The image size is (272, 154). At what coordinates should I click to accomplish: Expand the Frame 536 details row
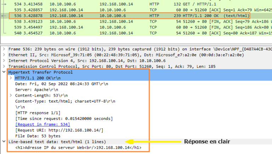point(4,49)
